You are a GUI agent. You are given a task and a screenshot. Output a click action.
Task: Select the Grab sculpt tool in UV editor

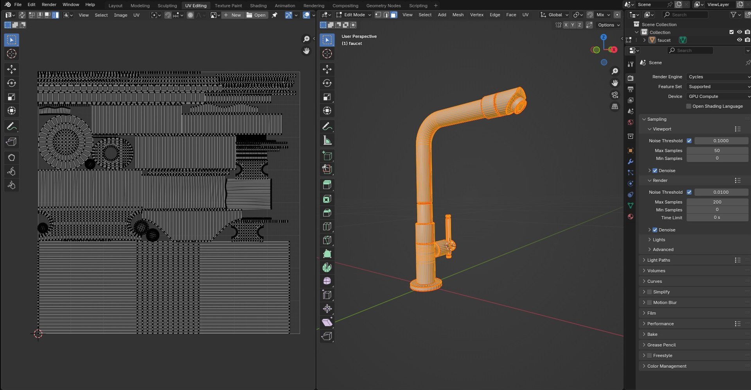tap(11, 157)
